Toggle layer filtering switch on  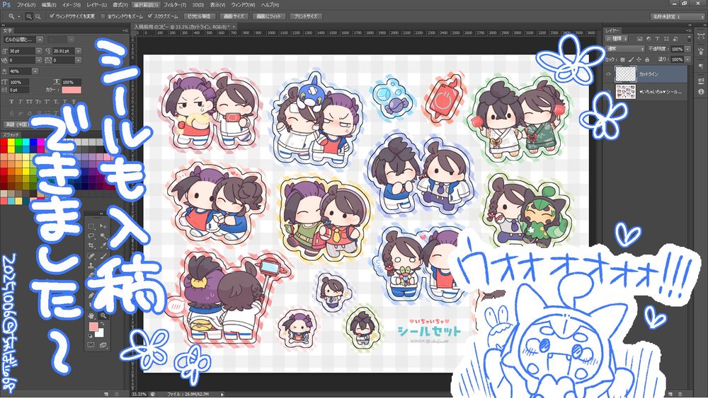(x=689, y=38)
